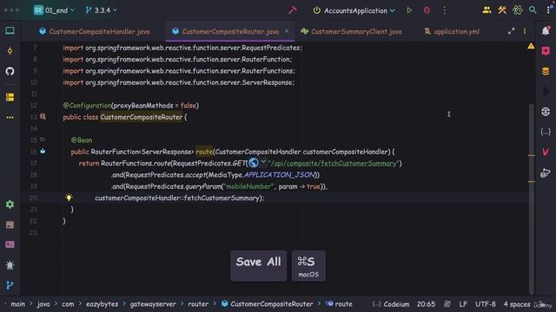Open Search Everywhere magnifier
The image size is (556, 312).
[x=533, y=10]
